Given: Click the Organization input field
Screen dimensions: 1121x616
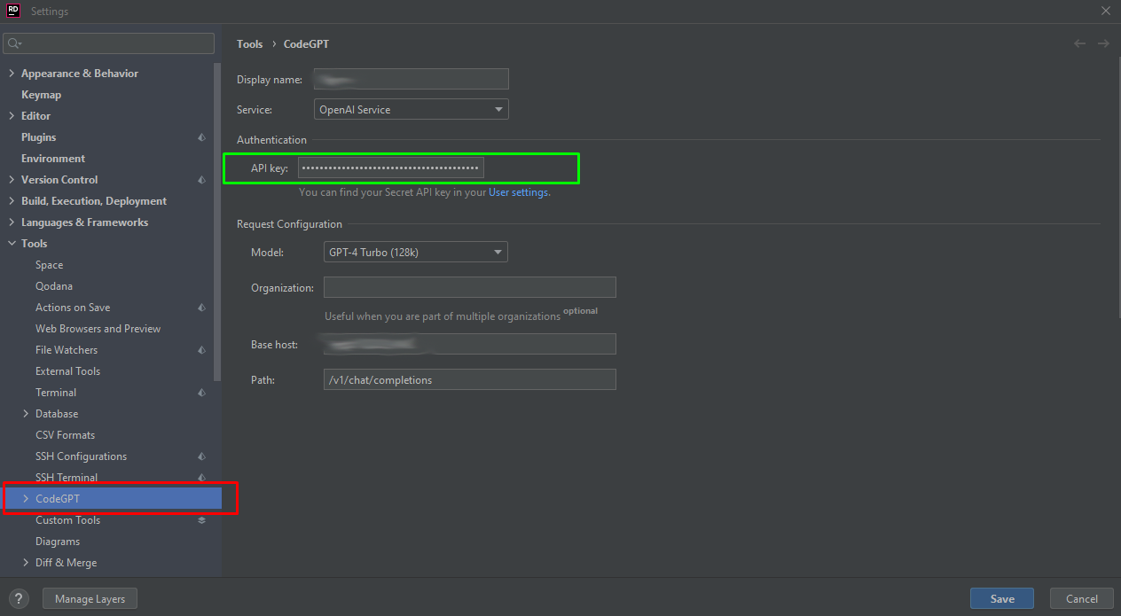Looking at the screenshot, I should click(469, 287).
